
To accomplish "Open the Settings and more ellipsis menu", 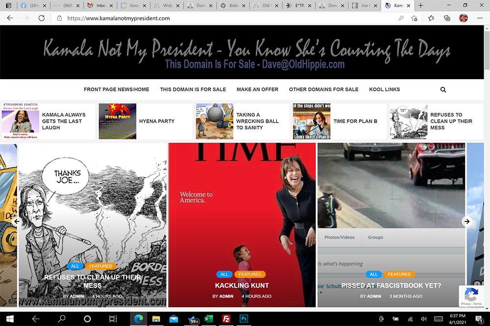I will [480, 18].
